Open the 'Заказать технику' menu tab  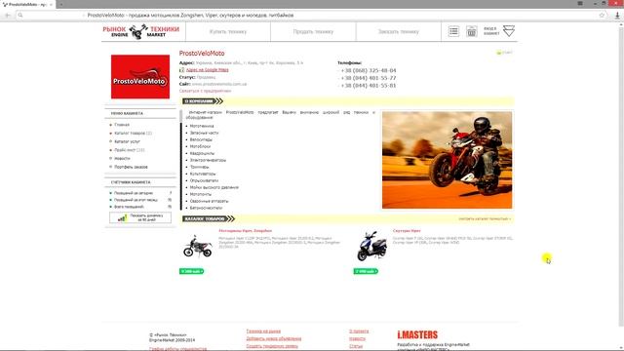pyautogui.click(x=399, y=32)
